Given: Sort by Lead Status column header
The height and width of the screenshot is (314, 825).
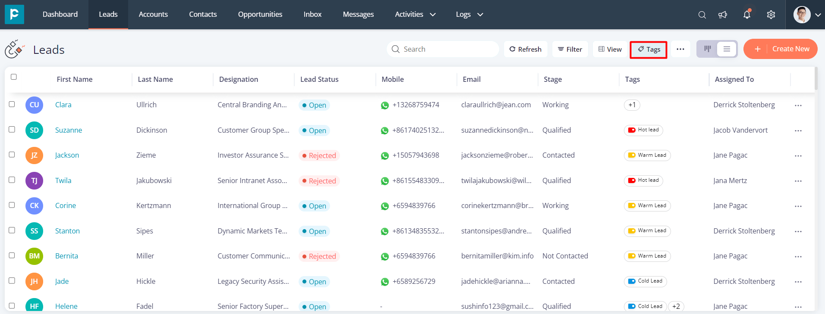Looking at the screenshot, I should tap(319, 79).
